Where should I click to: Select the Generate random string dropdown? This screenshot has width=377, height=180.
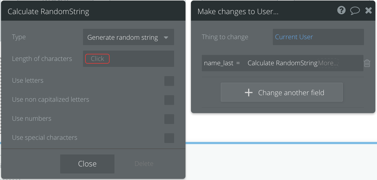coord(123,38)
